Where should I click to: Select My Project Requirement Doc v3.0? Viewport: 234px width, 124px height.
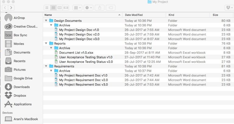tap(83, 84)
